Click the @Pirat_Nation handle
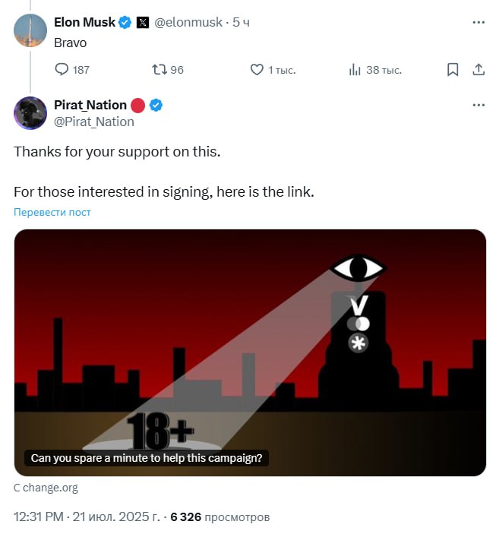 tap(94, 122)
